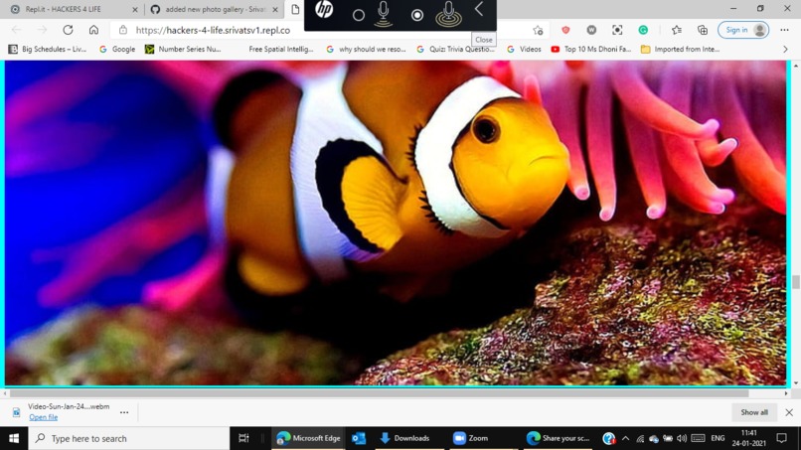This screenshot has height=450, width=801.
Task: Click the browser forward arrow
Action: [x=42, y=30]
